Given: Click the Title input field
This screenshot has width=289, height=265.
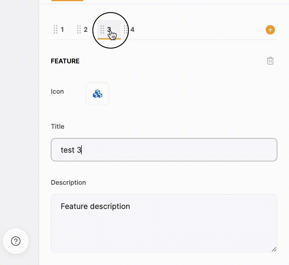Looking at the screenshot, I should pos(164,150).
